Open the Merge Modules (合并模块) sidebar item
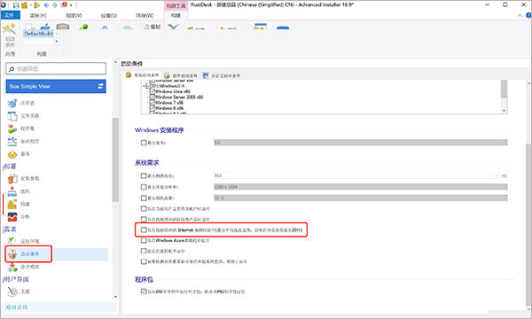 [x=23, y=267]
